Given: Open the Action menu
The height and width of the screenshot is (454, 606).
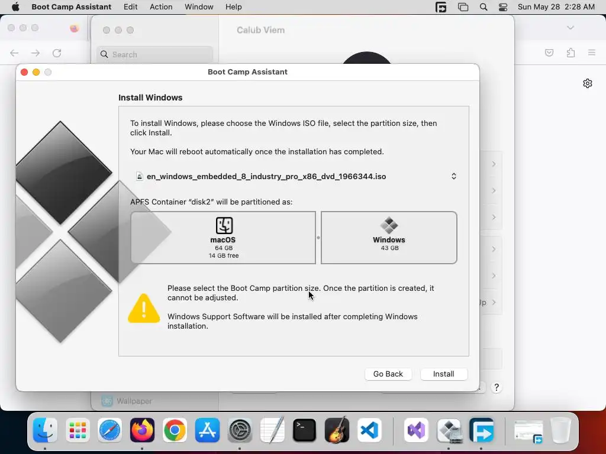Looking at the screenshot, I should [x=161, y=7].
